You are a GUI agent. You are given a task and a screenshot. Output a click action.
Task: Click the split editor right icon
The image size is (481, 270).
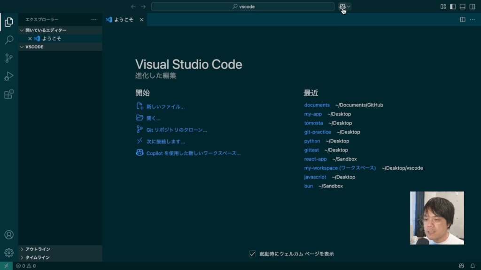(x=463, y=20)
